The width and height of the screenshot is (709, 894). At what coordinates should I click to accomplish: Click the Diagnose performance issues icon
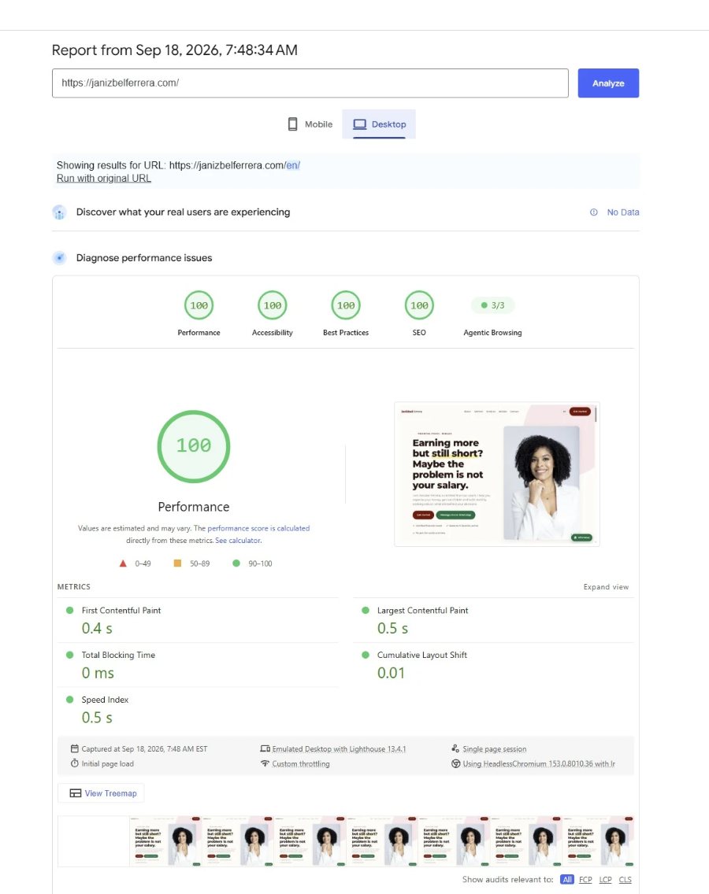pyautogui.click(x=59, y=257)
